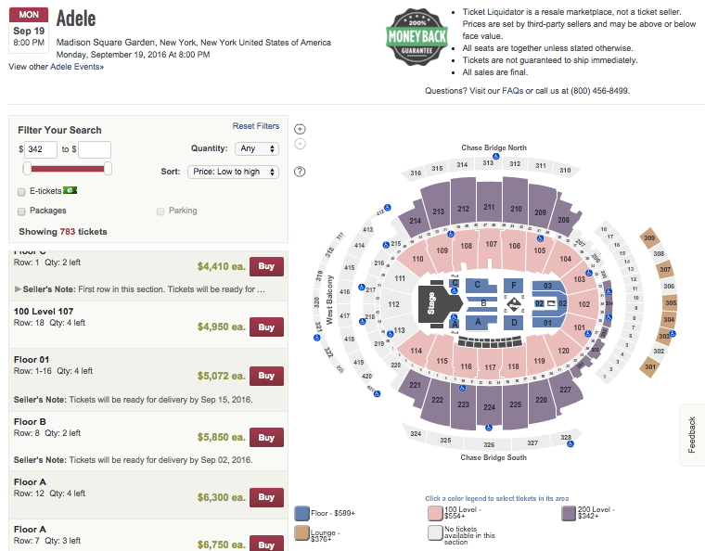This screenshot has width=705, height=551.
Task: Click the Reset Filters link
Action: [x=255, y=126]
